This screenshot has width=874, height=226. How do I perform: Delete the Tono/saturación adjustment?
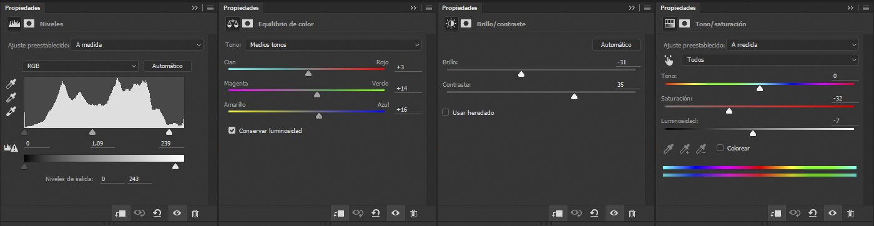pyautogui.click(x=850, y=214)
